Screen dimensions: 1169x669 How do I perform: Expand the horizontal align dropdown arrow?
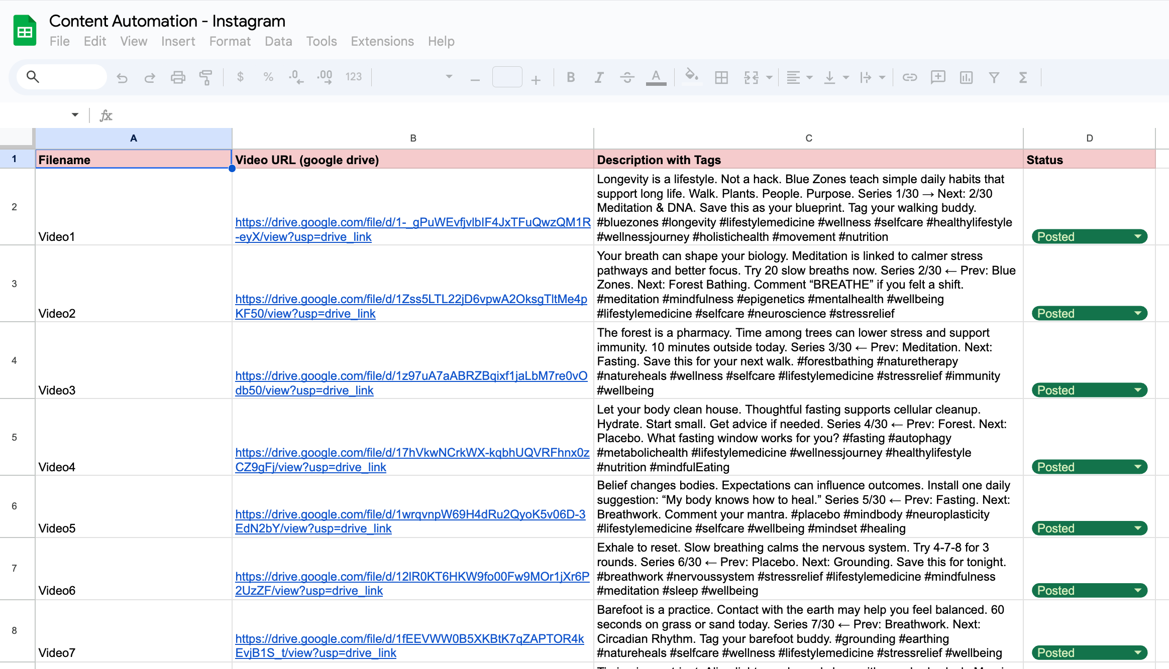809,77
